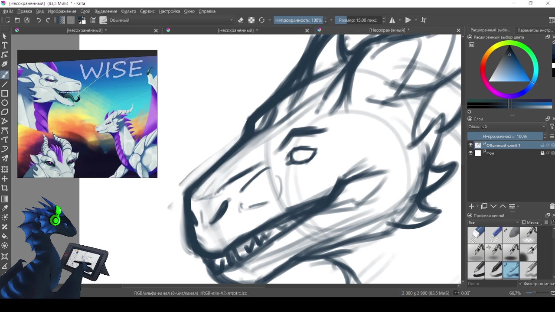Select the Rectangle shape tool

pyautogui.click(x=5, y=93)
